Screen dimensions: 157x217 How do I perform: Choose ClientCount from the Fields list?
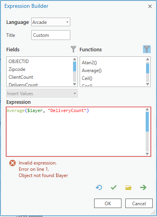pos(21,77)
